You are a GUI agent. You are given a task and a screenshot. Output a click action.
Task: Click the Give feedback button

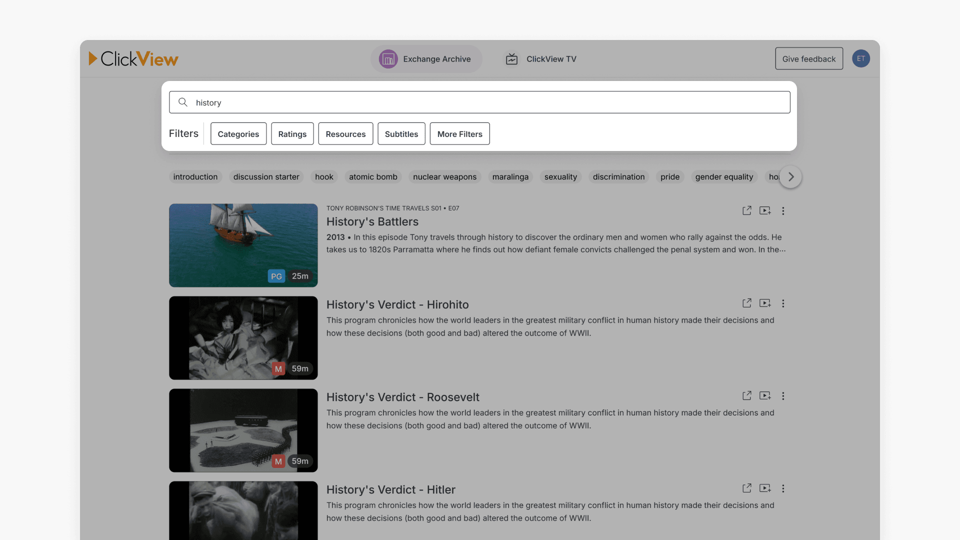point(809,58)
